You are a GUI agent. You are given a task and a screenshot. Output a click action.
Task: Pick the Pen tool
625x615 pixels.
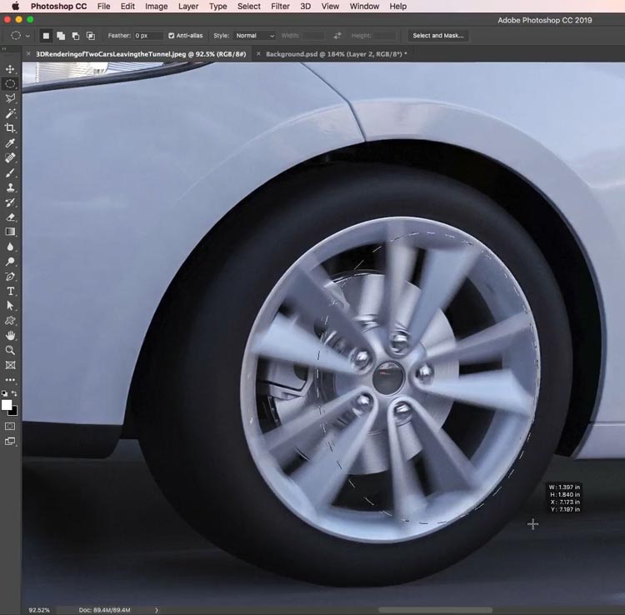(10, 276)
